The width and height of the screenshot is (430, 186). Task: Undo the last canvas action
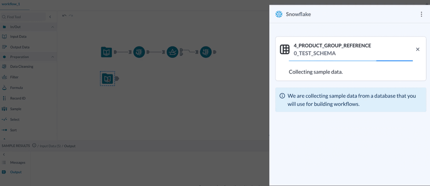tap(64, 16)
